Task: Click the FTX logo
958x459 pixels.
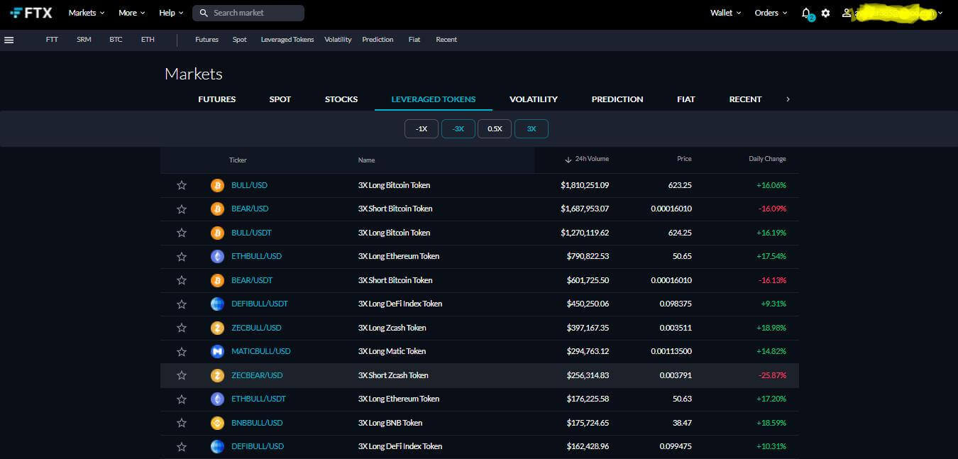Action: [x=31, y=13]
